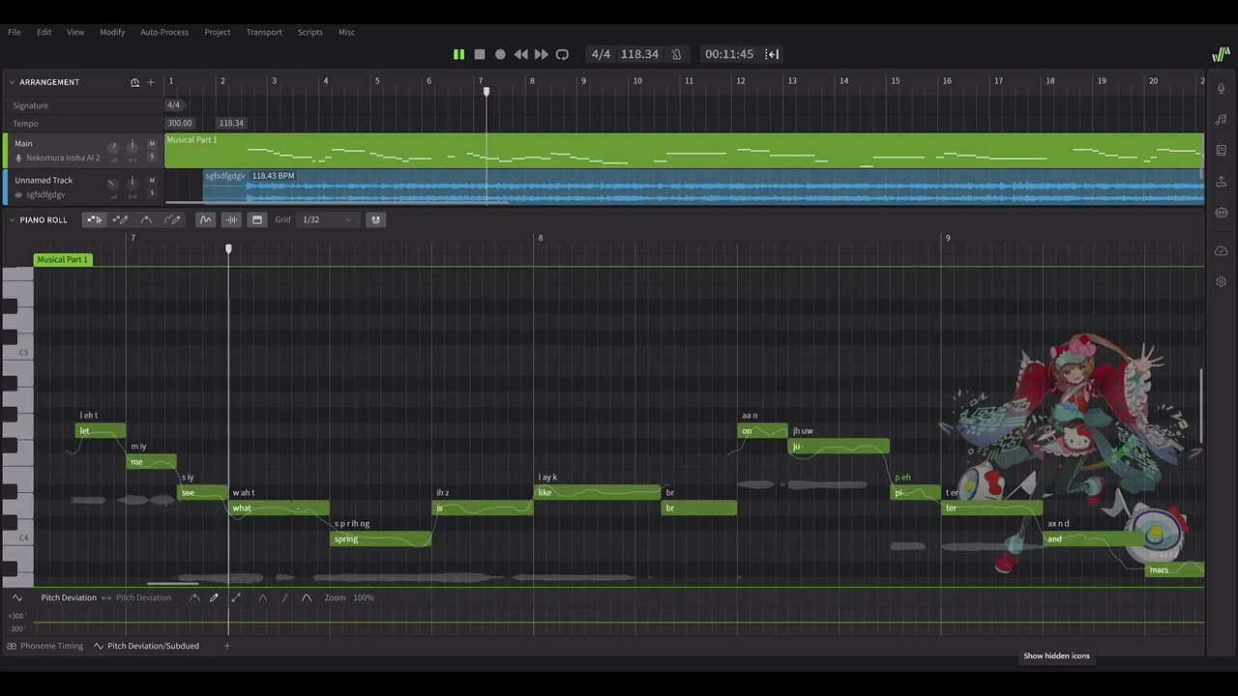This screenshot has width=1238, height=696.
Task: Adjust the Unnamed Track pan knob
Action: [133, 183]
